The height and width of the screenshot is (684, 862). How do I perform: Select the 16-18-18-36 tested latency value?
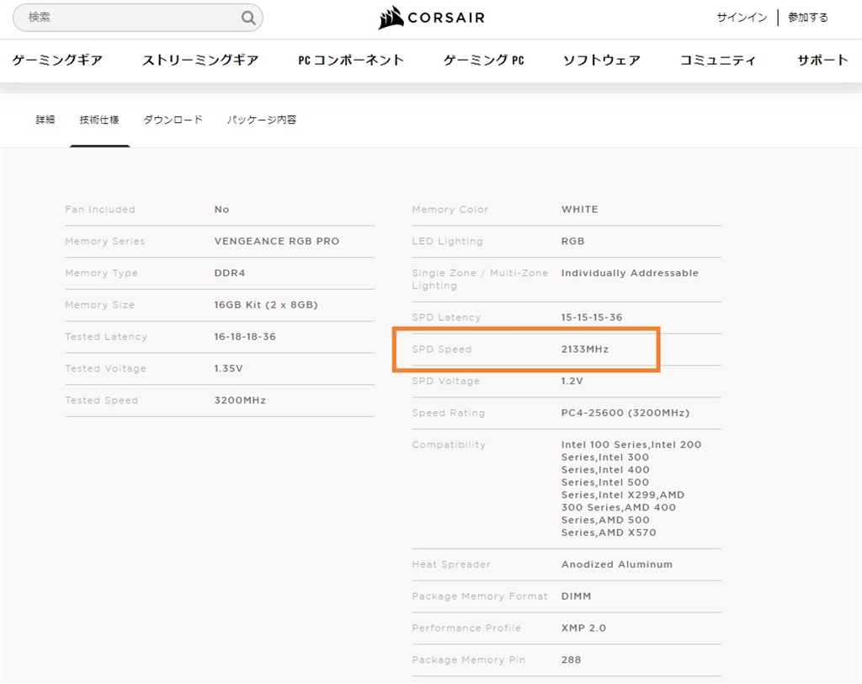(x=245, y=337)
